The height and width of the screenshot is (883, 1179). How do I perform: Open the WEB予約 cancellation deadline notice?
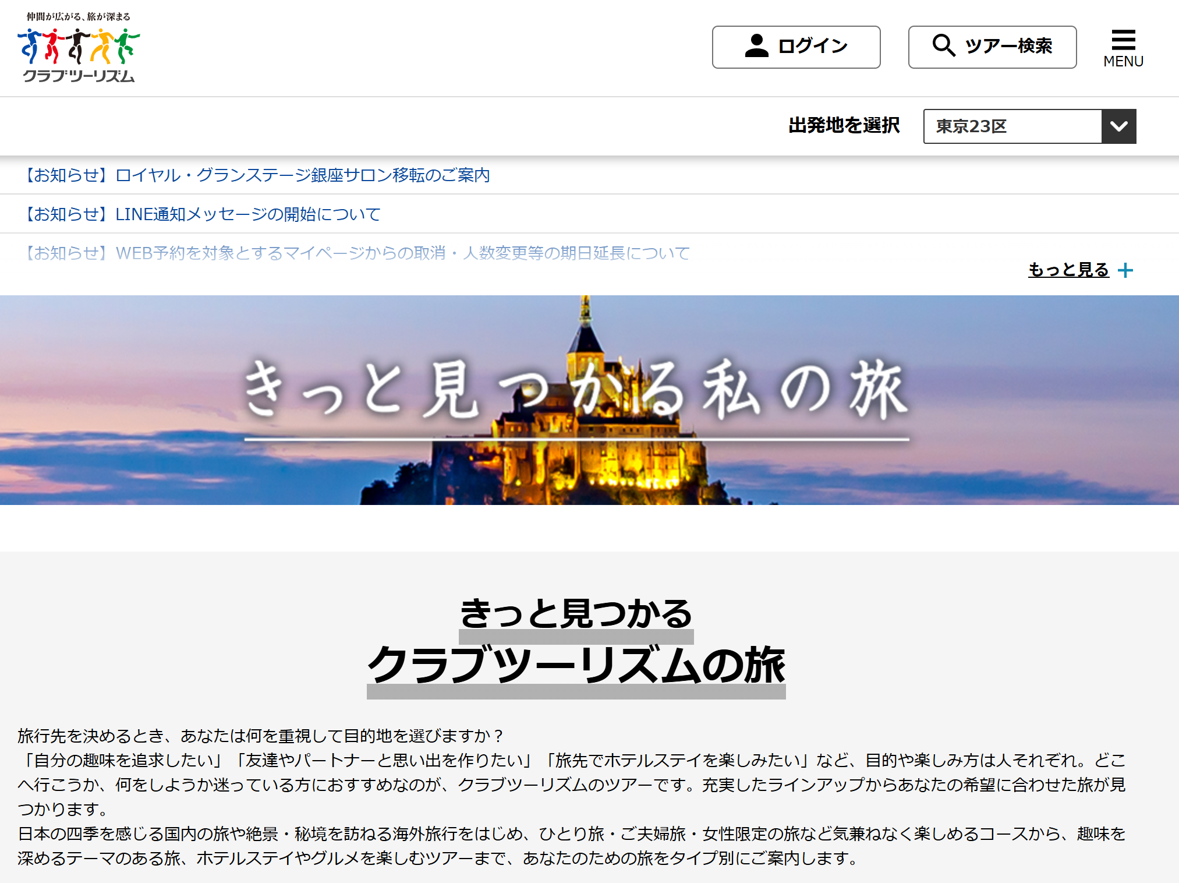pyautogui.click(x=356, y=253)
